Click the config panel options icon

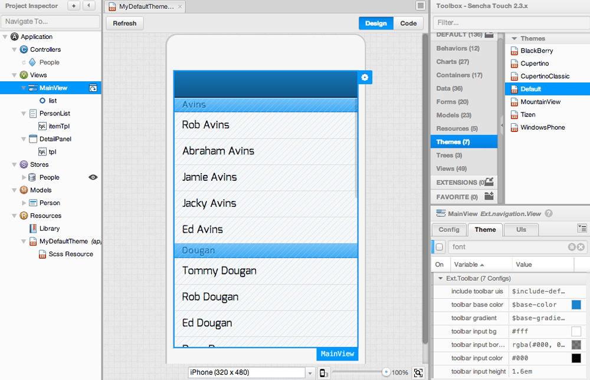[582, 228]
